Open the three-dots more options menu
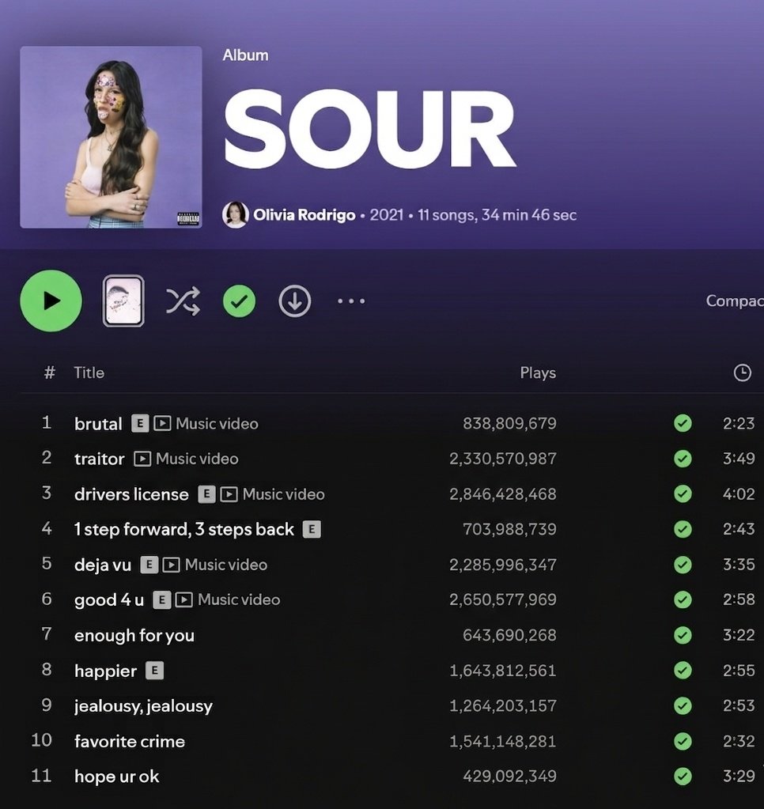Screen dimensions: 764x809 pyautogui.click(x=351, y=301)
